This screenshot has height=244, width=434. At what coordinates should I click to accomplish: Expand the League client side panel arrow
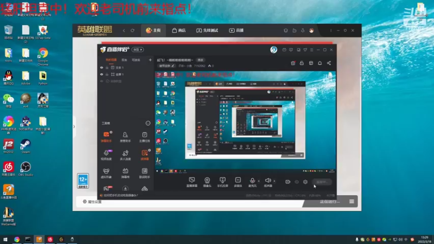pos(74,126)
